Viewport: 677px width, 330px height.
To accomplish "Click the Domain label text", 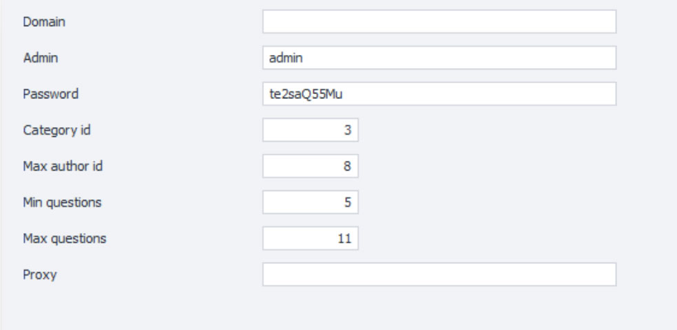I will pyautogui.click(x=40, y=22).
